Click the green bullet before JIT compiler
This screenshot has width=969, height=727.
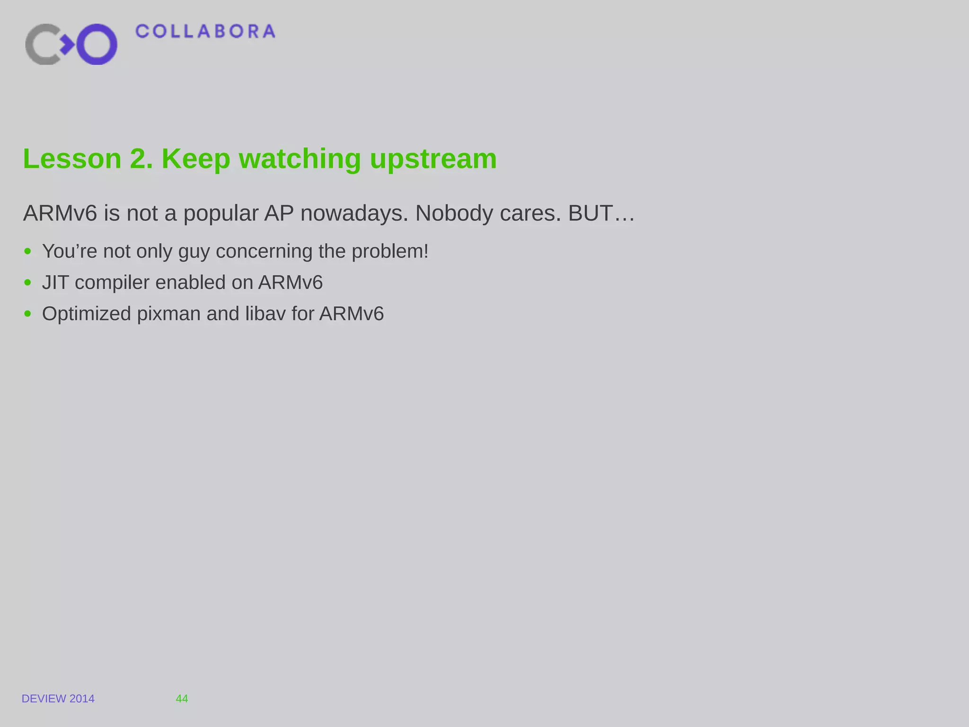(x=28, y=283)
